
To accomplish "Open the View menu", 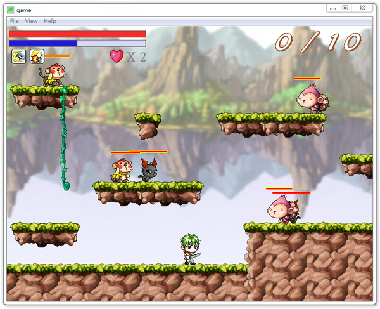I will (x=31, y=21).
